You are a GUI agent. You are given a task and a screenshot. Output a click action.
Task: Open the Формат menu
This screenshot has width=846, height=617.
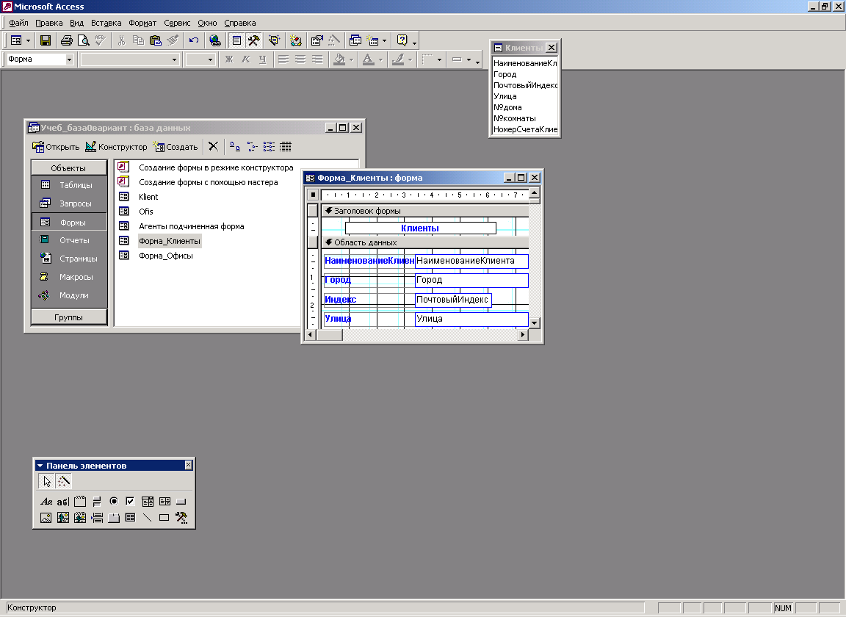tap(142, 23)
